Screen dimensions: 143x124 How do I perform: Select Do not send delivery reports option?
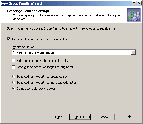(x=14, y=88)
